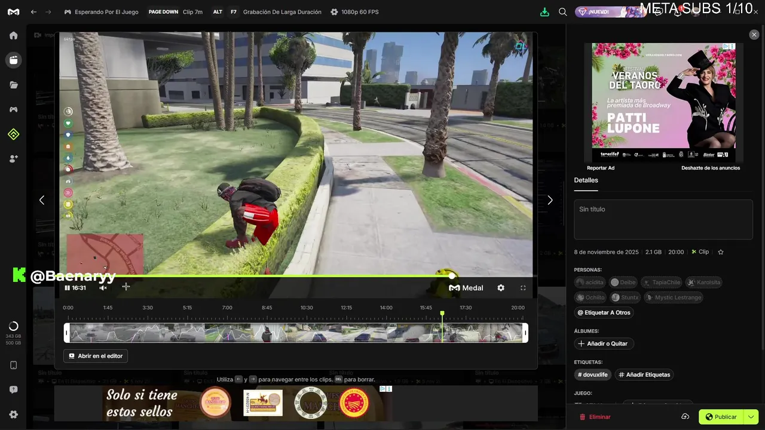Go forward with the top navigation arrow

(48, 12)
